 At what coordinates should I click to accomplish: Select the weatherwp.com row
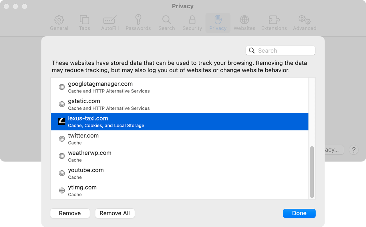coord(180,156)
